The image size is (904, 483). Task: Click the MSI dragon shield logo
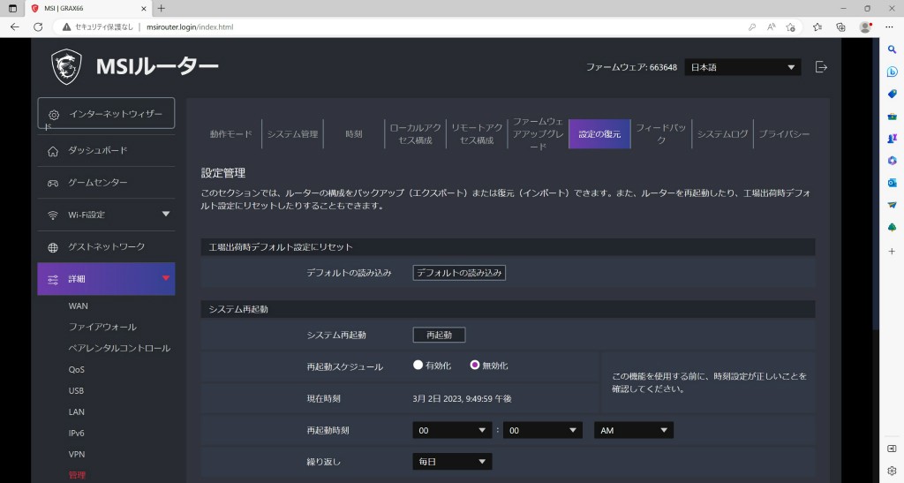66,66
